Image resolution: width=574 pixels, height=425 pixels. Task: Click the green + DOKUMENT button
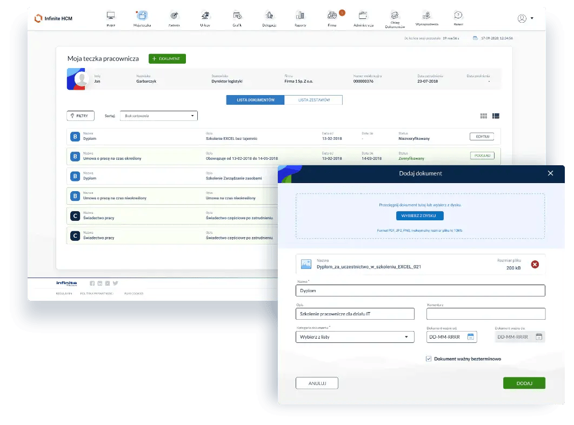167,58
